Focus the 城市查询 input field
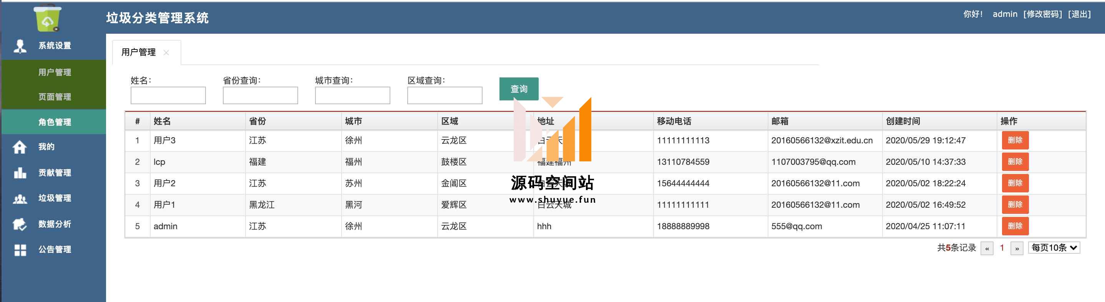This screenshot has width=1105, height=302. [353, 95]
